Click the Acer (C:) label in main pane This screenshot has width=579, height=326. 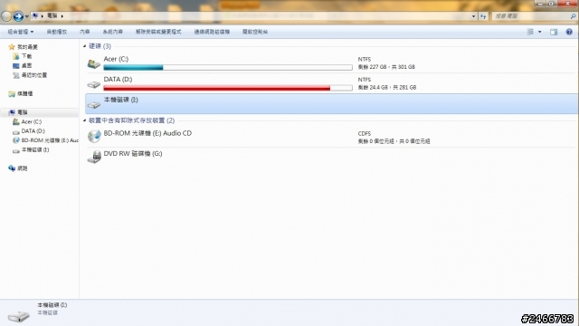[x=116, y=59]
